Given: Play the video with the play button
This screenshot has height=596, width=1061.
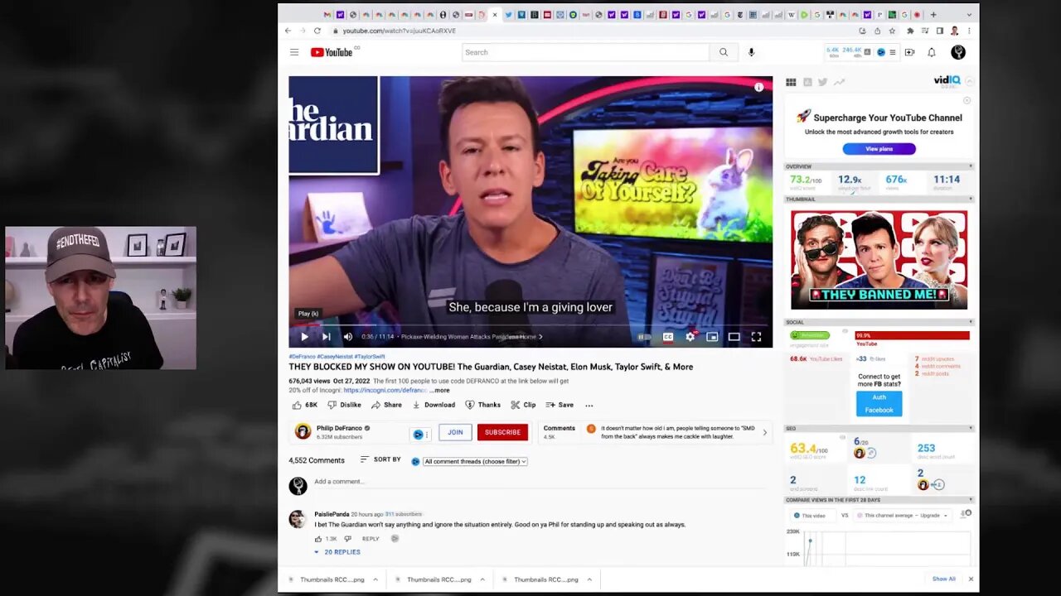Looking at the screenshot, I should 304,337.
